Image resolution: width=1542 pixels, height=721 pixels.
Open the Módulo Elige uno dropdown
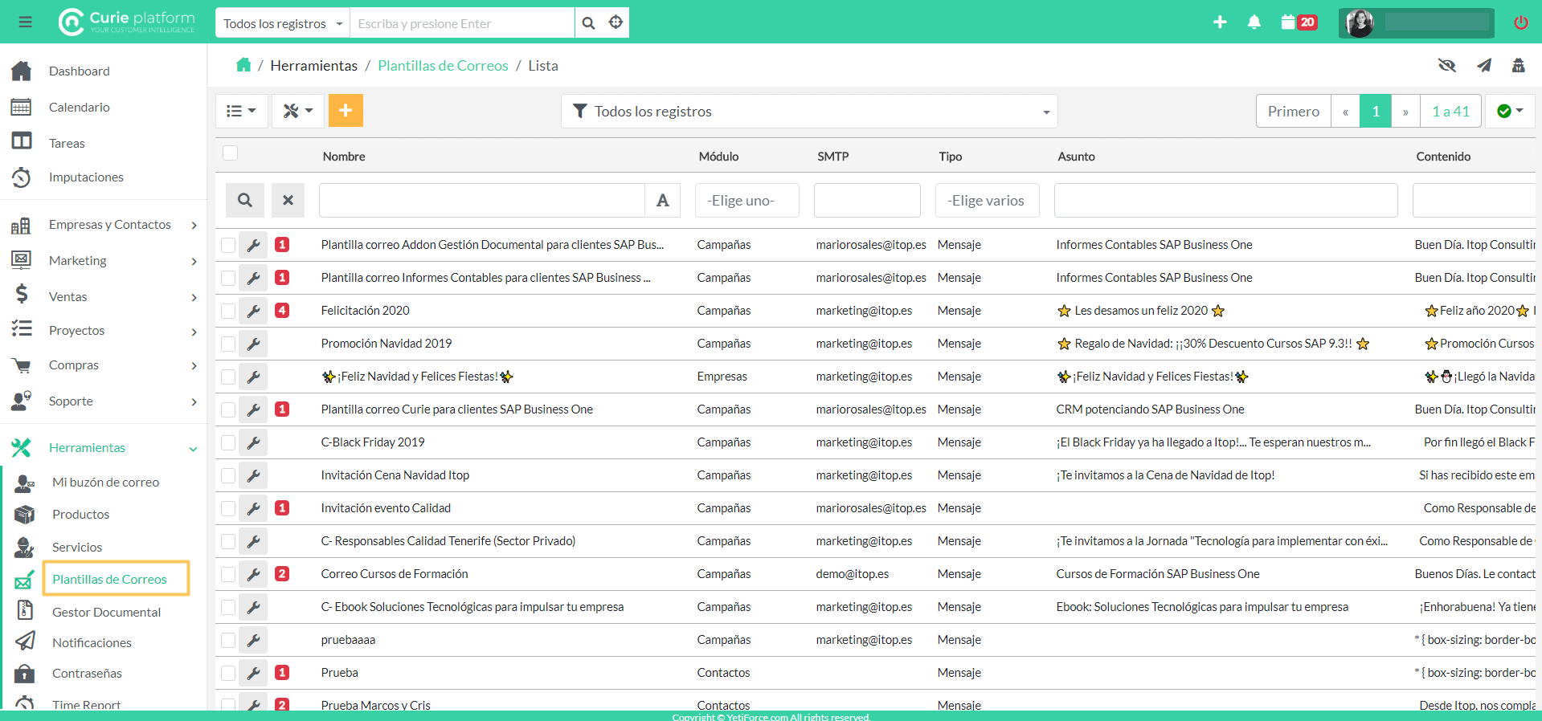click(x=746, y=201)
